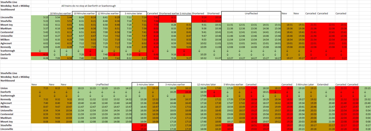Image resolution: width=371 pixels, height=131 pixels.
Task: Click the '5 Minutes Later' header cell
Action: (305, 84)
